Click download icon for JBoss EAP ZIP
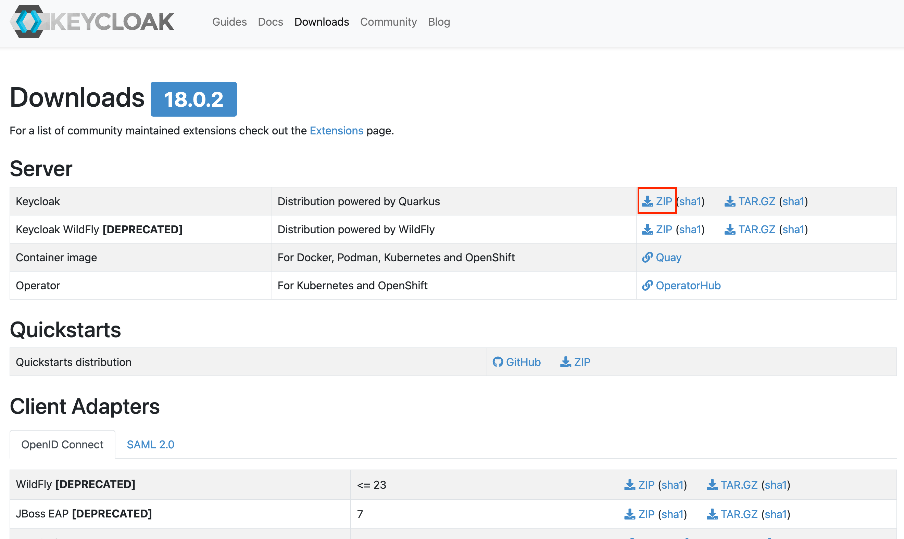The image size is (904, 539). (629, 514)
